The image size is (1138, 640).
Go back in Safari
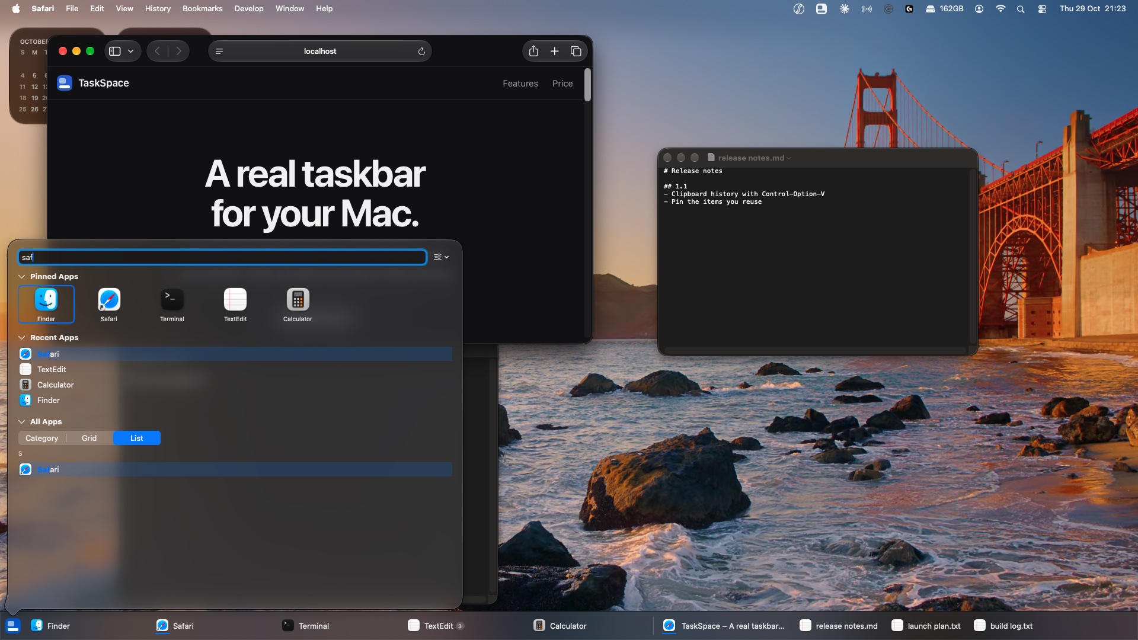click(x=158, y=51)
